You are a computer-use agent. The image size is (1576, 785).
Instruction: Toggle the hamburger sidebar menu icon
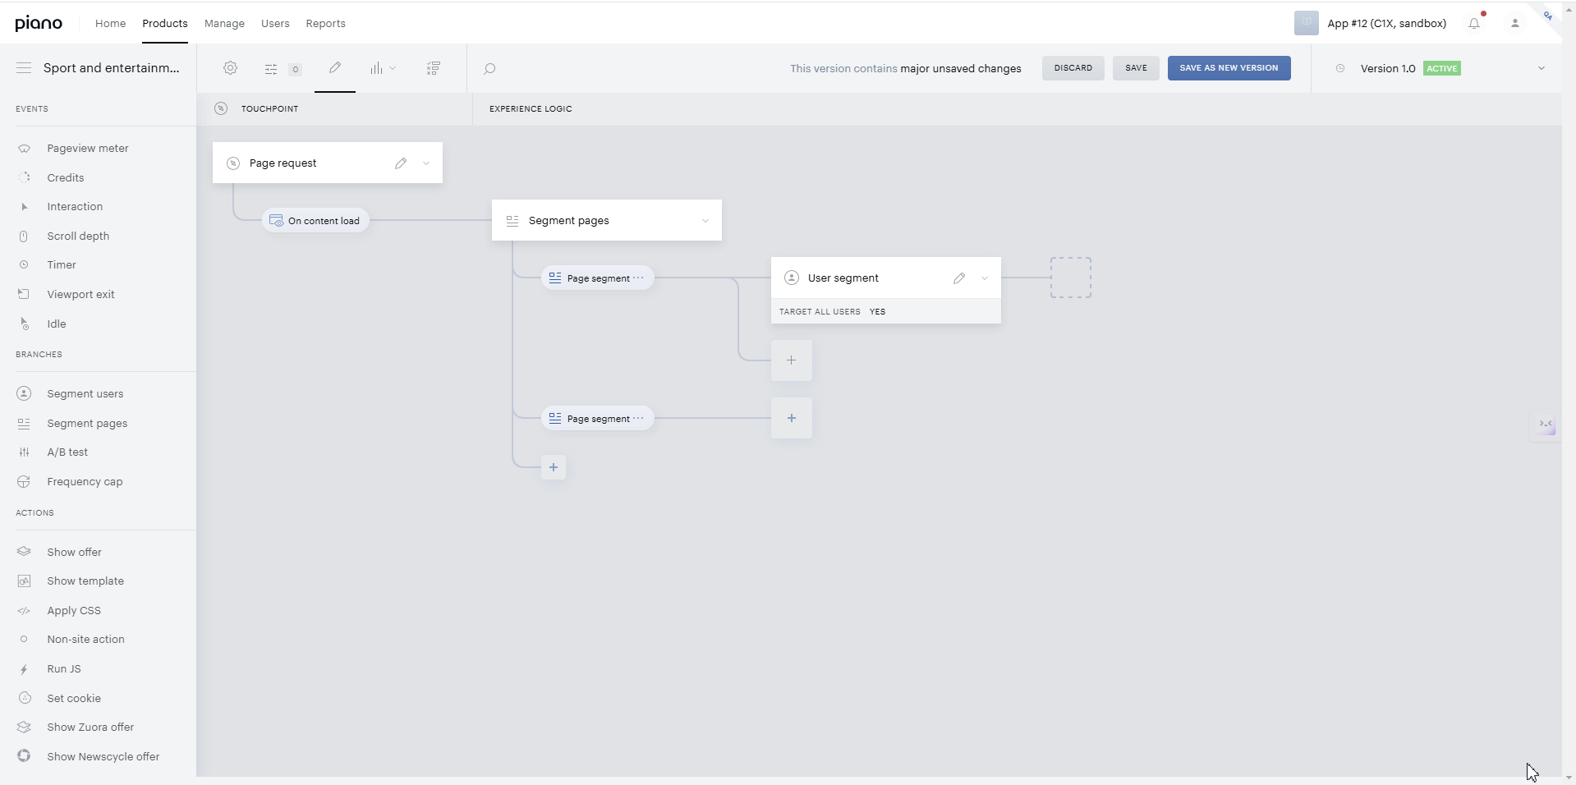[24, 67]
